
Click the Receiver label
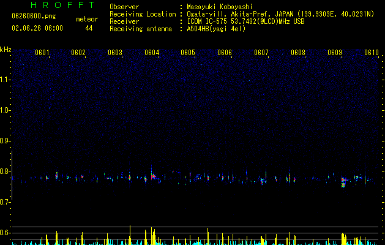click(x=124, y=21)
